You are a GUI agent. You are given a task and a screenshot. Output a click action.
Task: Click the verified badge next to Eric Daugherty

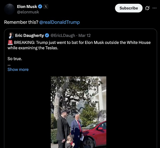click(x=47, y=35)
